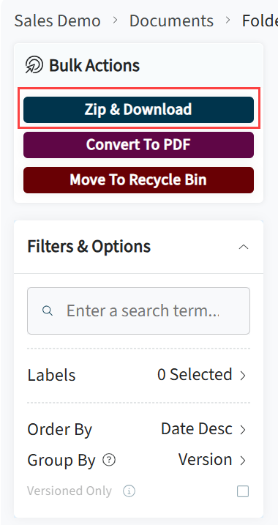Go to Sales Demo breadcrumb

57,21
